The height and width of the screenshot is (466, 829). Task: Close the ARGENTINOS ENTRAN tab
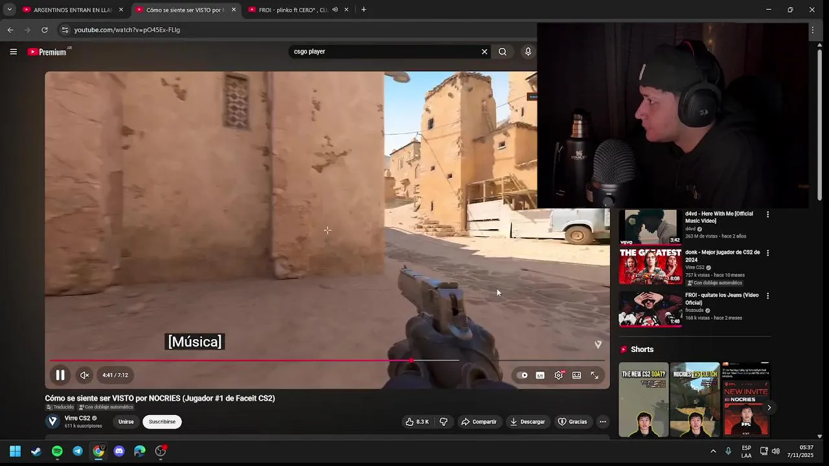tap(120, 10)
